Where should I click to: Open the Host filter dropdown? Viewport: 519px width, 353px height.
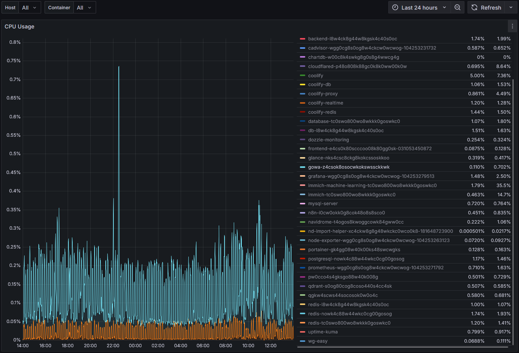[30, 7]
